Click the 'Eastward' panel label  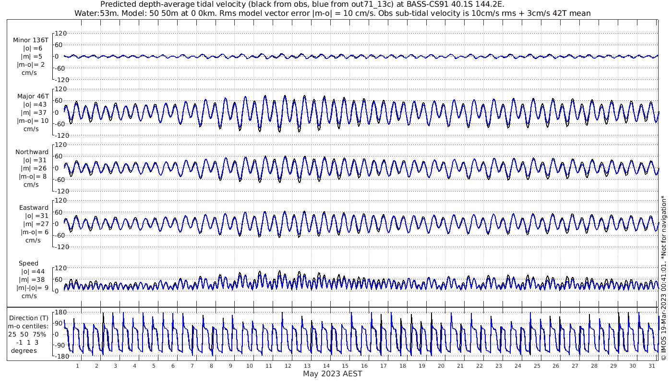pyautogui.click(x=34, y=207)
